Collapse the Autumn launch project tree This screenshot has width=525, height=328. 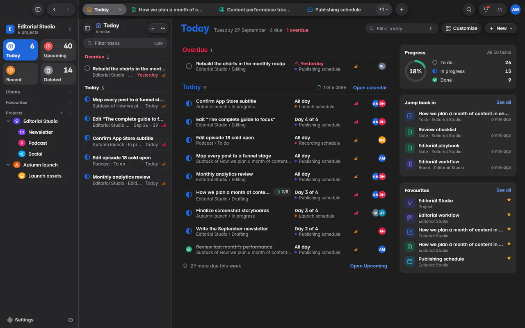pos(8,165)
